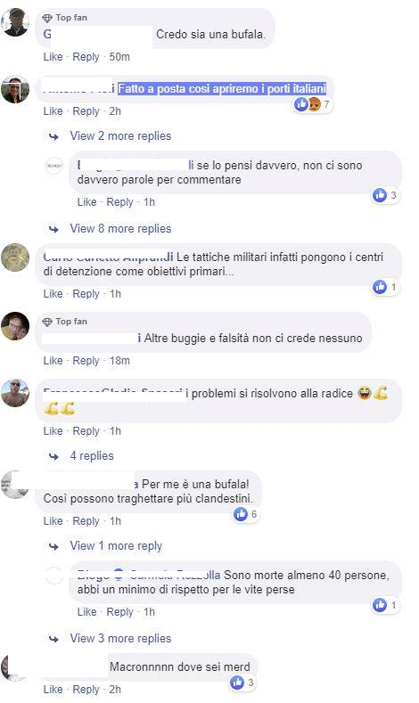Reply to the 'Altre buggie e falsità' comment
Image resolution: width=419 pixels, height=703 pixels.
pos(86,361)
